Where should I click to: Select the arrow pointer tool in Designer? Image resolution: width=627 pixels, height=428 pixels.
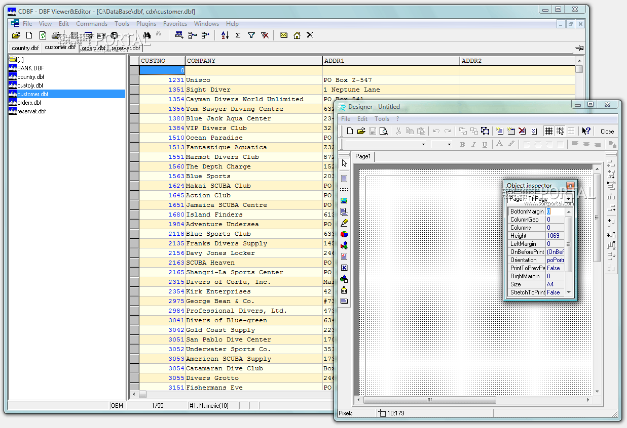tap(344, 163)
